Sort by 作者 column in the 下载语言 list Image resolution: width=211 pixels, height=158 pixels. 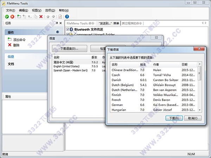[166, 64]
